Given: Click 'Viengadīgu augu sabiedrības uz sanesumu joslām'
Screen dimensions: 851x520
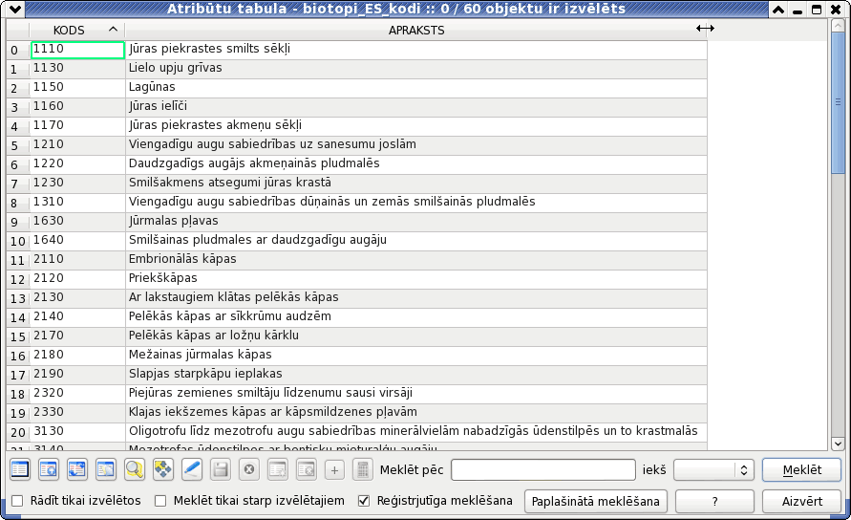Looking at the screenshot, I should tap(415, 145).
